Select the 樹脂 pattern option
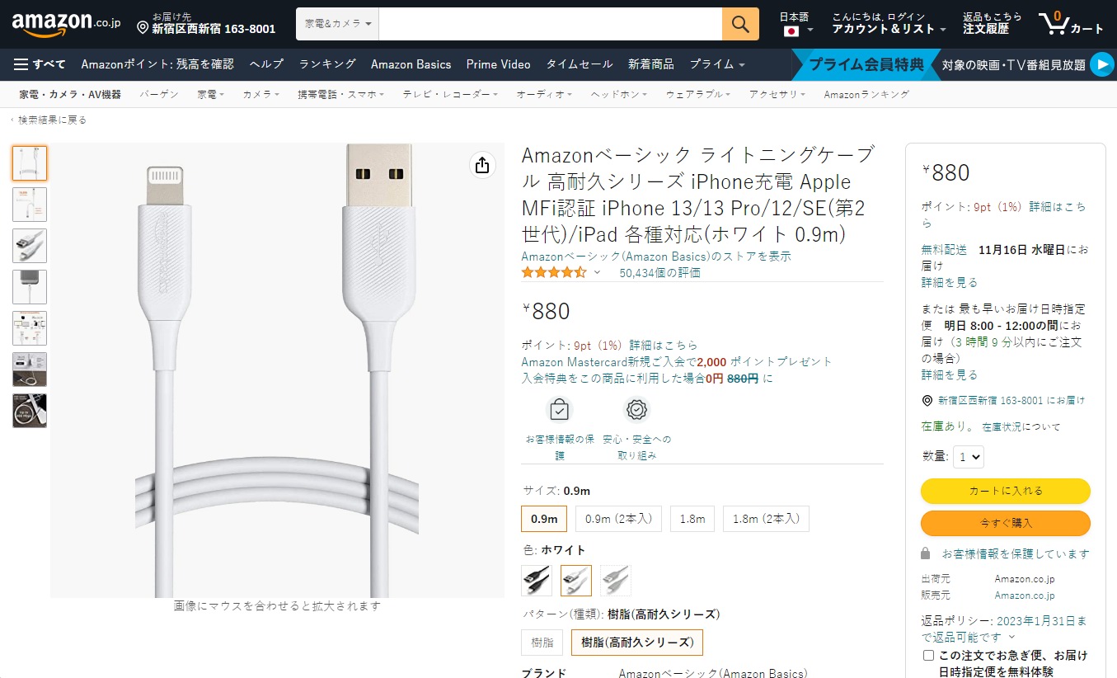This screenshot has height=678, width=1117. (542, 642)
